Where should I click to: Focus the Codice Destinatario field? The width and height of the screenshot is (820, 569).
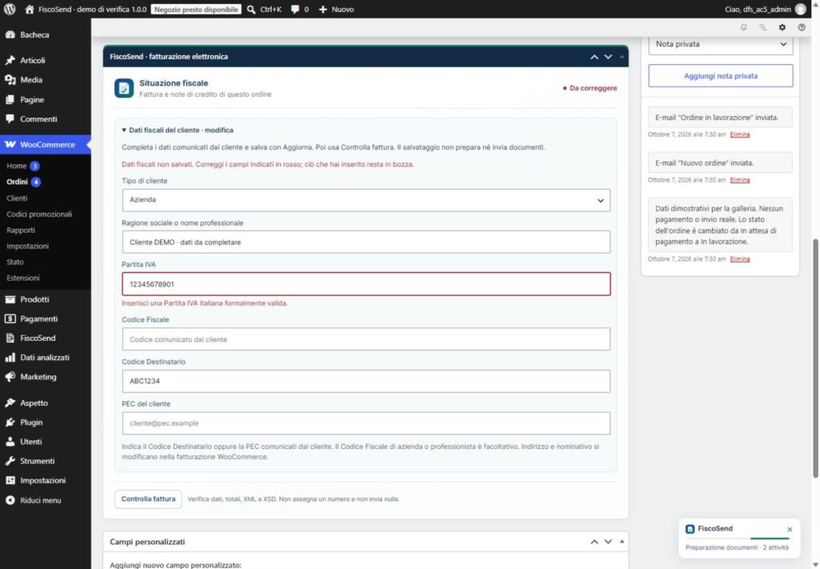(366, 381)
